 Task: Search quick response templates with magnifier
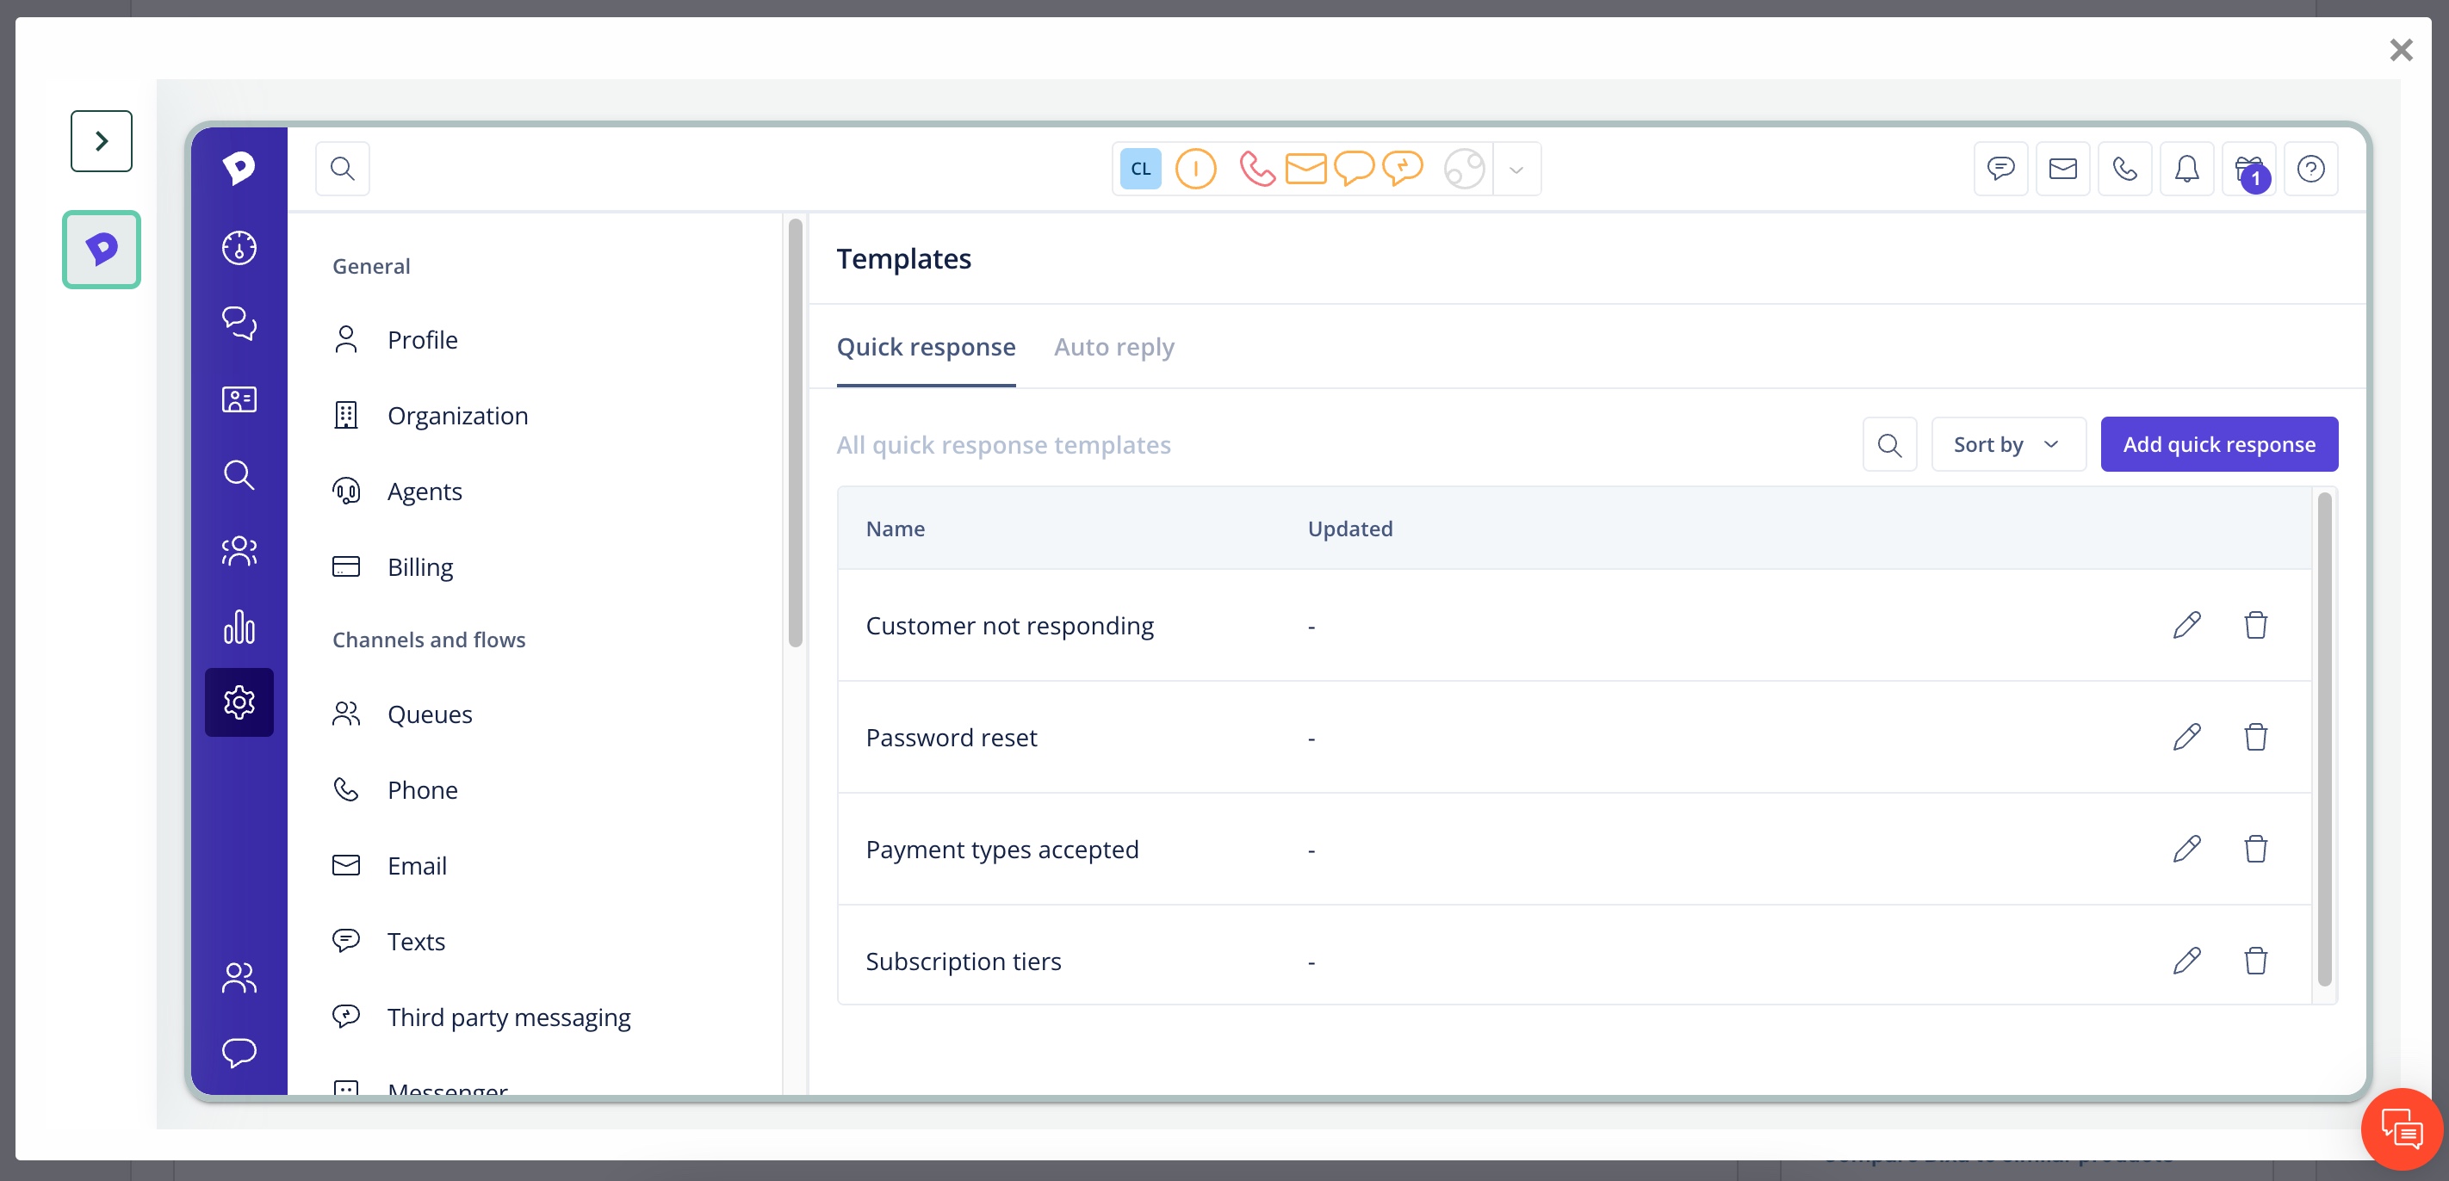(1889, 445)
